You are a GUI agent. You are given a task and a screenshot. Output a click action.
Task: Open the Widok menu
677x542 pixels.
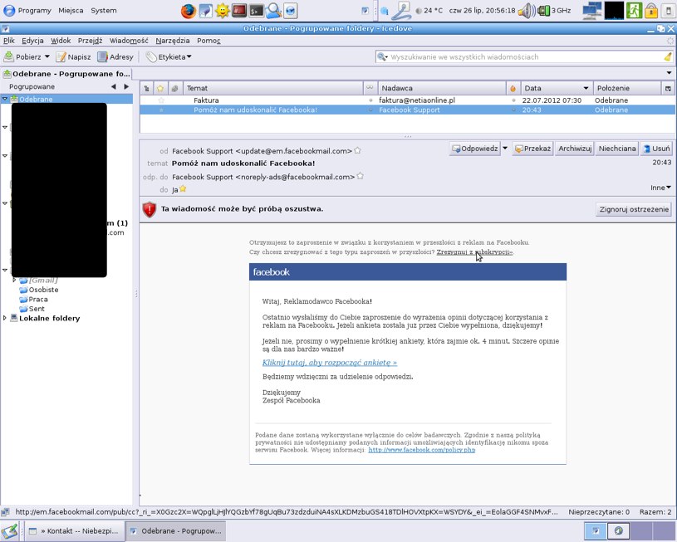coord(61,41)
